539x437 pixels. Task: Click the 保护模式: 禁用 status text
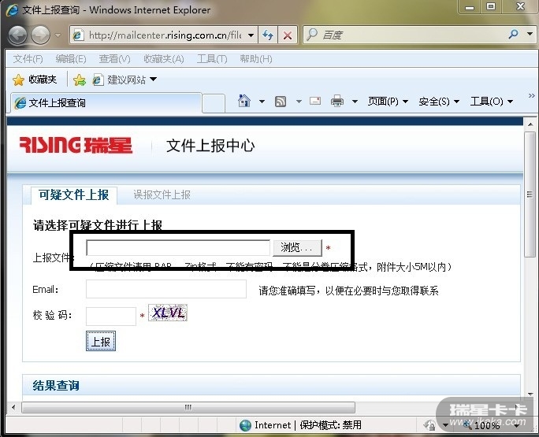pyautogui.click(x=331, y=425)
